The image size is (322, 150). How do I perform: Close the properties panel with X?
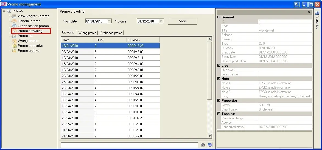pyautogui.click(x=309, y=12)
